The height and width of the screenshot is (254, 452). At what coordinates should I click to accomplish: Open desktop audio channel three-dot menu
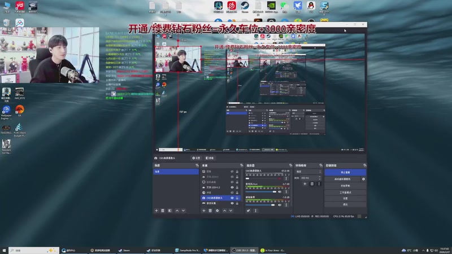[286, 205]
